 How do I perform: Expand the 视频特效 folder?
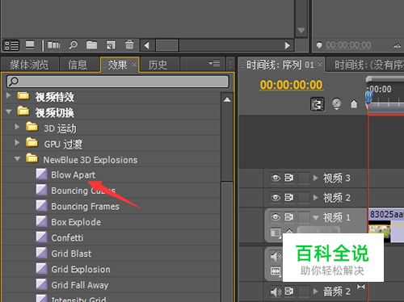point(8,95)
